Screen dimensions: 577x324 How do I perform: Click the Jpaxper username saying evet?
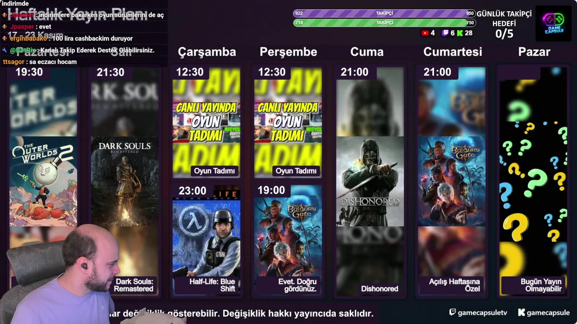[22, 27]
